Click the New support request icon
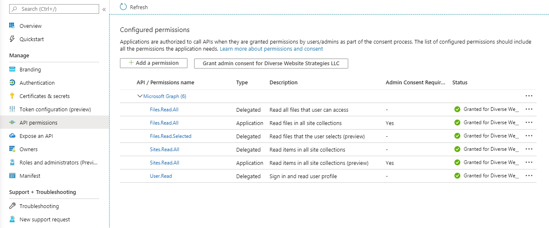This screenshot has width=549, height=228. click(12, 219)
